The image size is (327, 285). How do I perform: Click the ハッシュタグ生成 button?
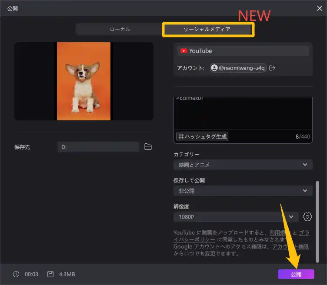202,136
